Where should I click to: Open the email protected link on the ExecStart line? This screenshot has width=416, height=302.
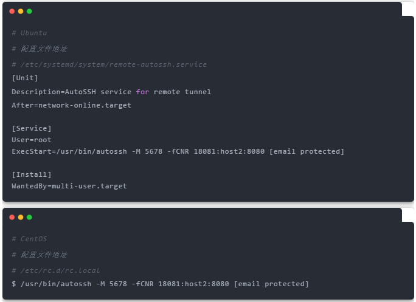coord(307,151)
